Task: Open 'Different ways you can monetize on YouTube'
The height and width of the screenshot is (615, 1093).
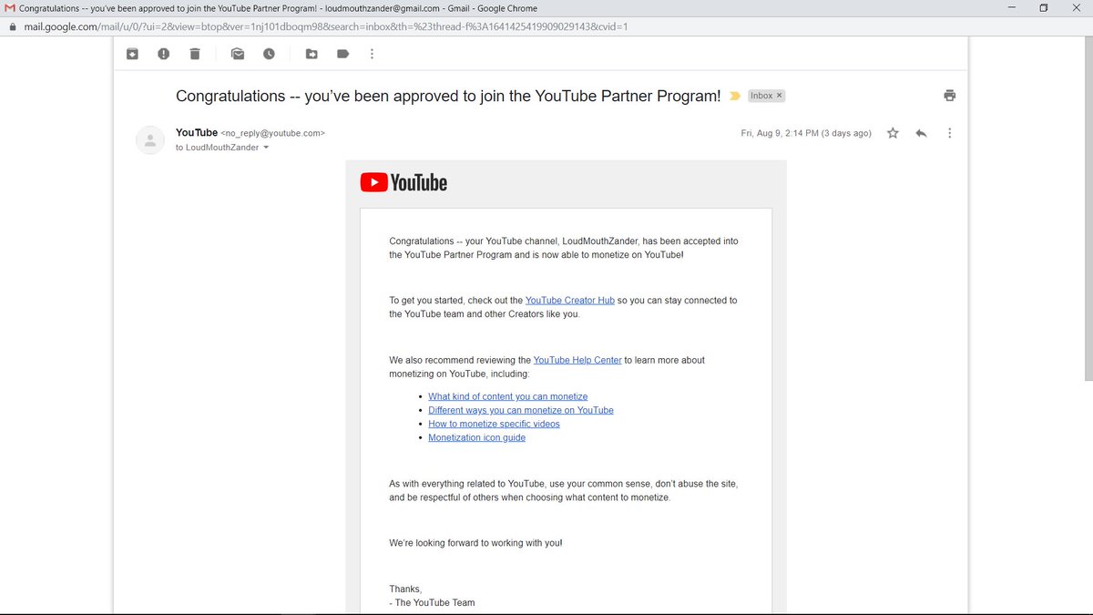Action: coord(521,410)
